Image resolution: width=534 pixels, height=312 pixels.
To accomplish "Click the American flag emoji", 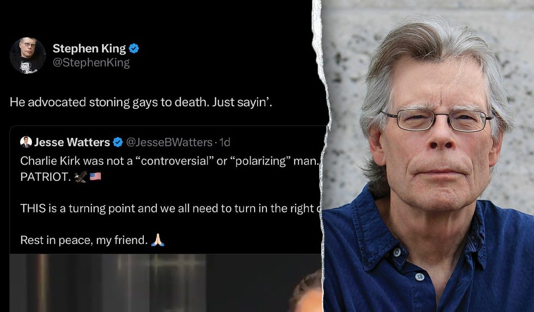I will click(95, 177).
